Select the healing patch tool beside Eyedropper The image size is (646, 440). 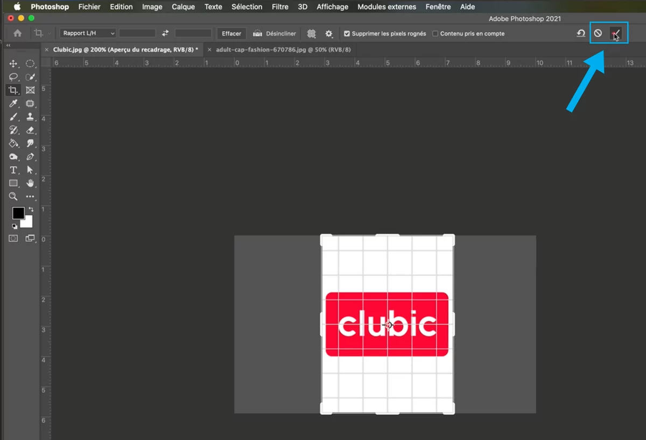click(30, 103)
